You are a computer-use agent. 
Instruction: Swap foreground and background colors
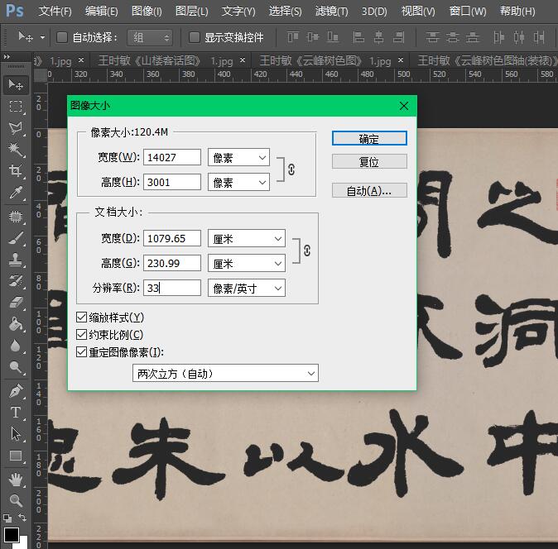tap(22, 518)
